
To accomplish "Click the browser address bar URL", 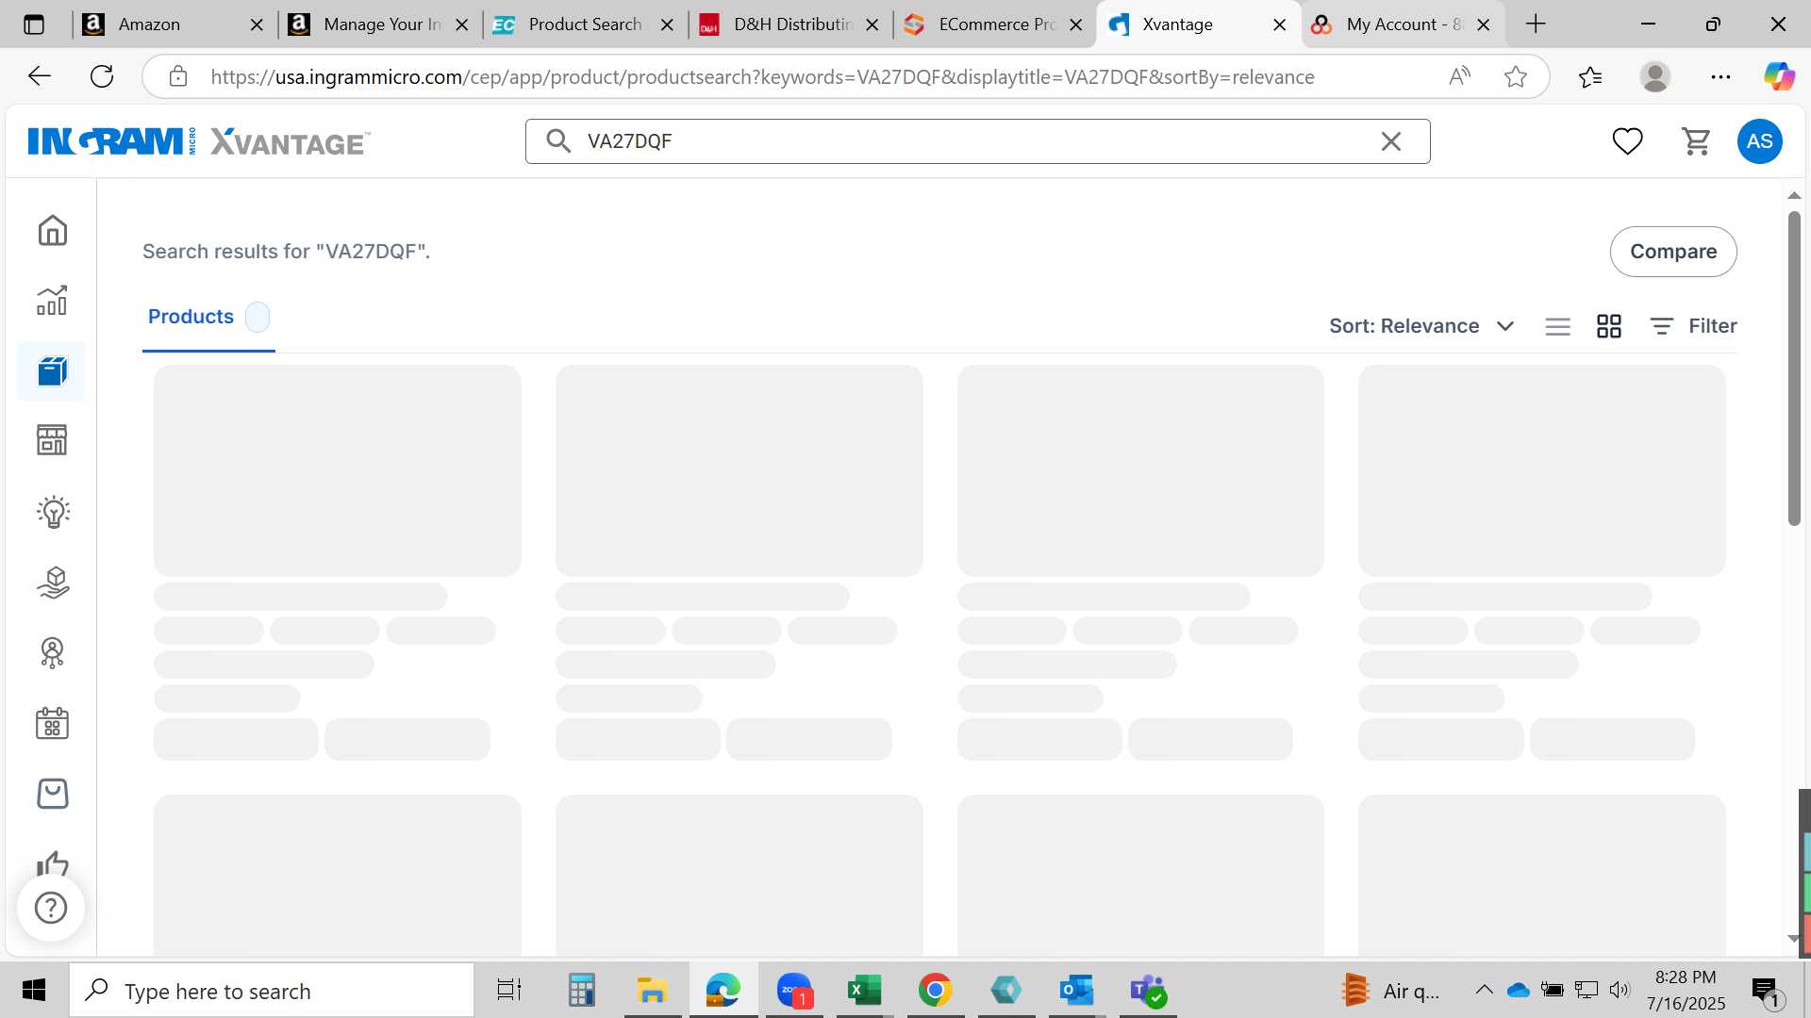I will (762, 76).
